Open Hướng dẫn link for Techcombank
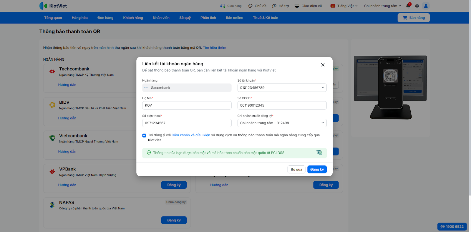This screenshot has width=471, height=232. [x=67, y=85]
